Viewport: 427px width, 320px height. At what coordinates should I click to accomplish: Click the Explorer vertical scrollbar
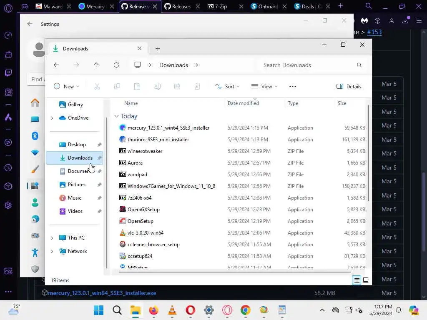pyautogui.click(x=369, y=153)
